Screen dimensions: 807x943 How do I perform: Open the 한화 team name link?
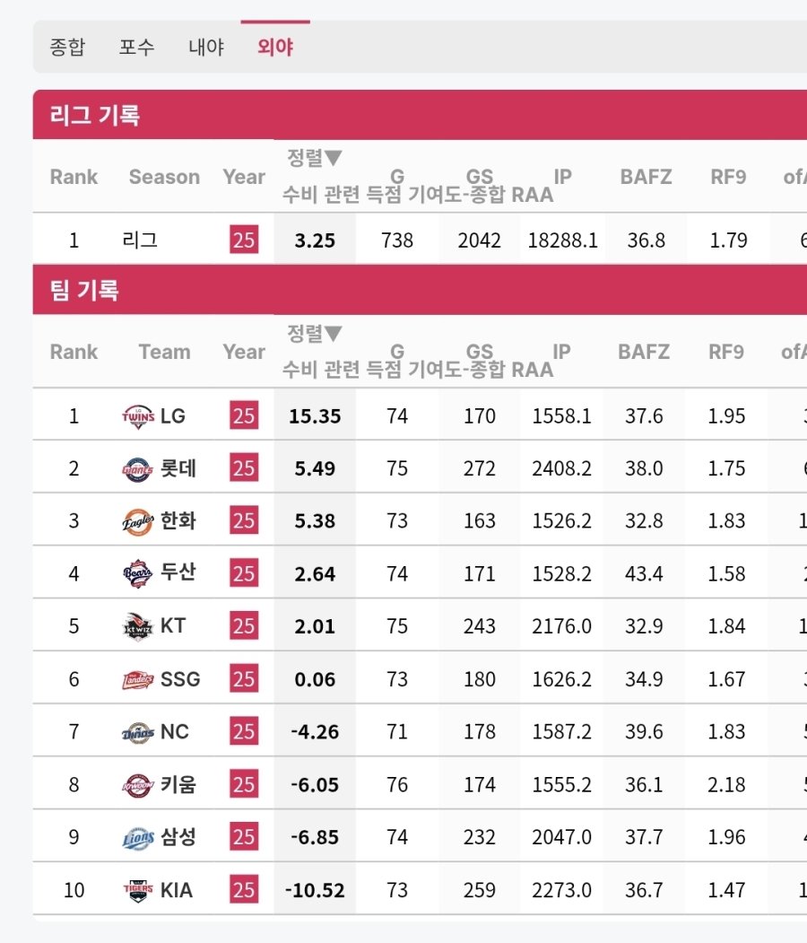coord(178,520)
